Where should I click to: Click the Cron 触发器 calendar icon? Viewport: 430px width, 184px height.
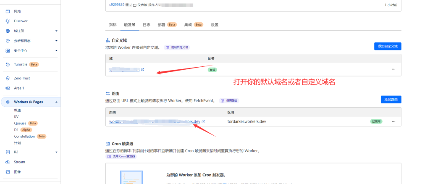click(107, 144)
